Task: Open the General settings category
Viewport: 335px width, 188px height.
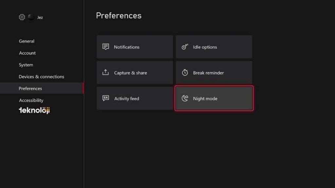Action: pos(26,41)
